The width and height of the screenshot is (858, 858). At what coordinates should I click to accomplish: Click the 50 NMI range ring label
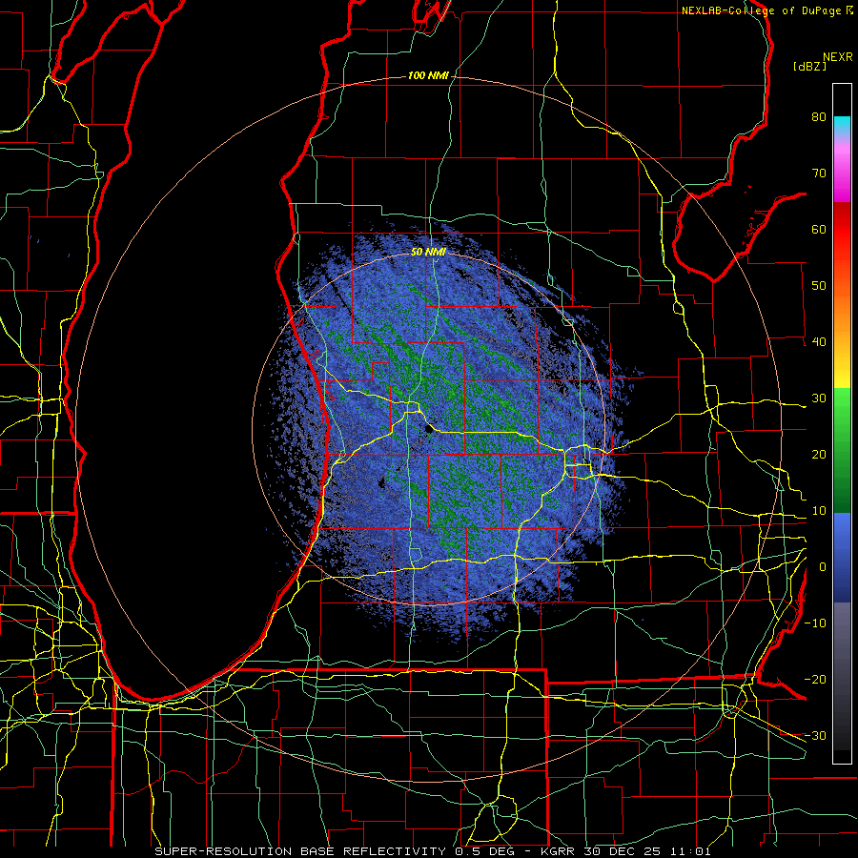(428, 253)
